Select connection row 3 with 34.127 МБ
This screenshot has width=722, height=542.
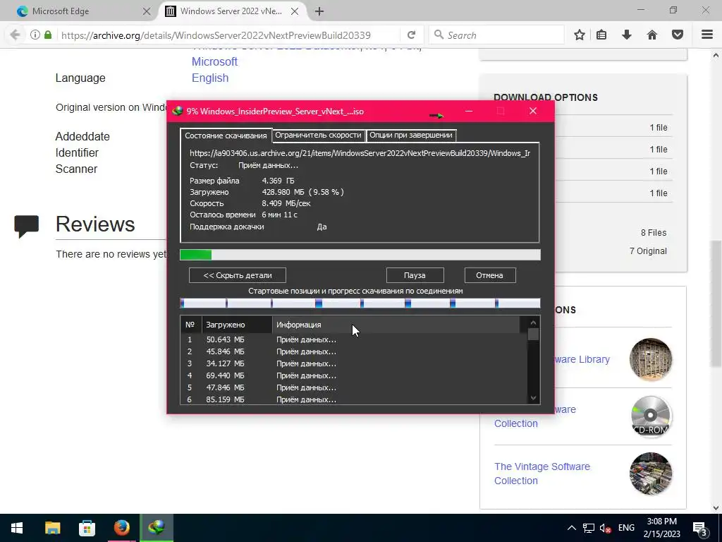(x=354, y=363)
